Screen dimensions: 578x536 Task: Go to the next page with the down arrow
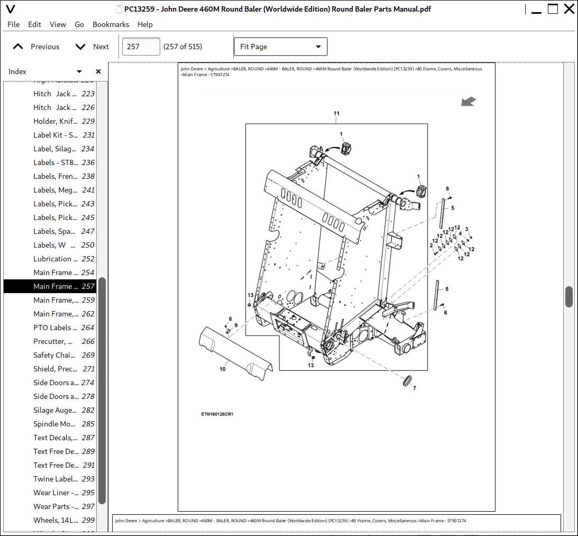80,47
